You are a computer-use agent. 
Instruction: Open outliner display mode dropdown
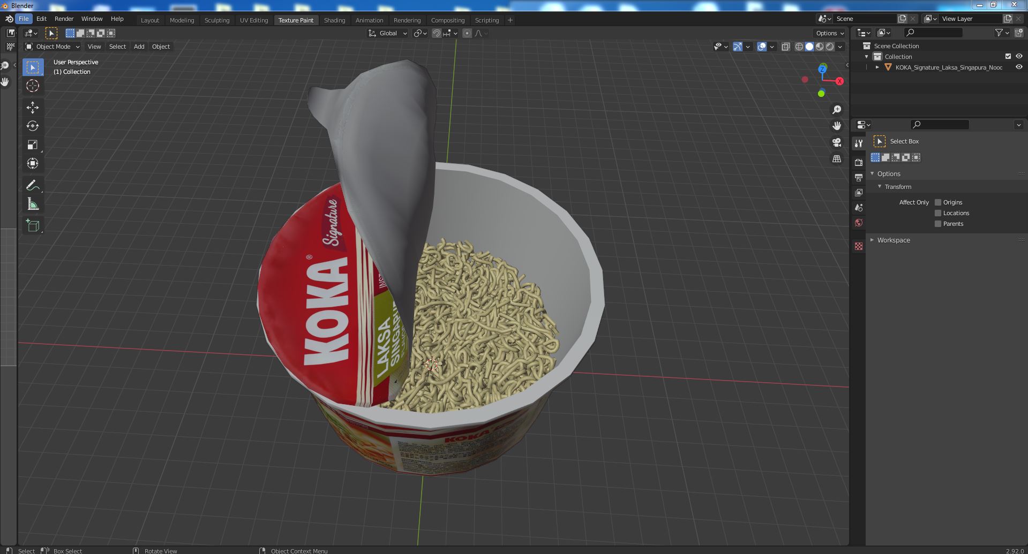coord(864,33)
